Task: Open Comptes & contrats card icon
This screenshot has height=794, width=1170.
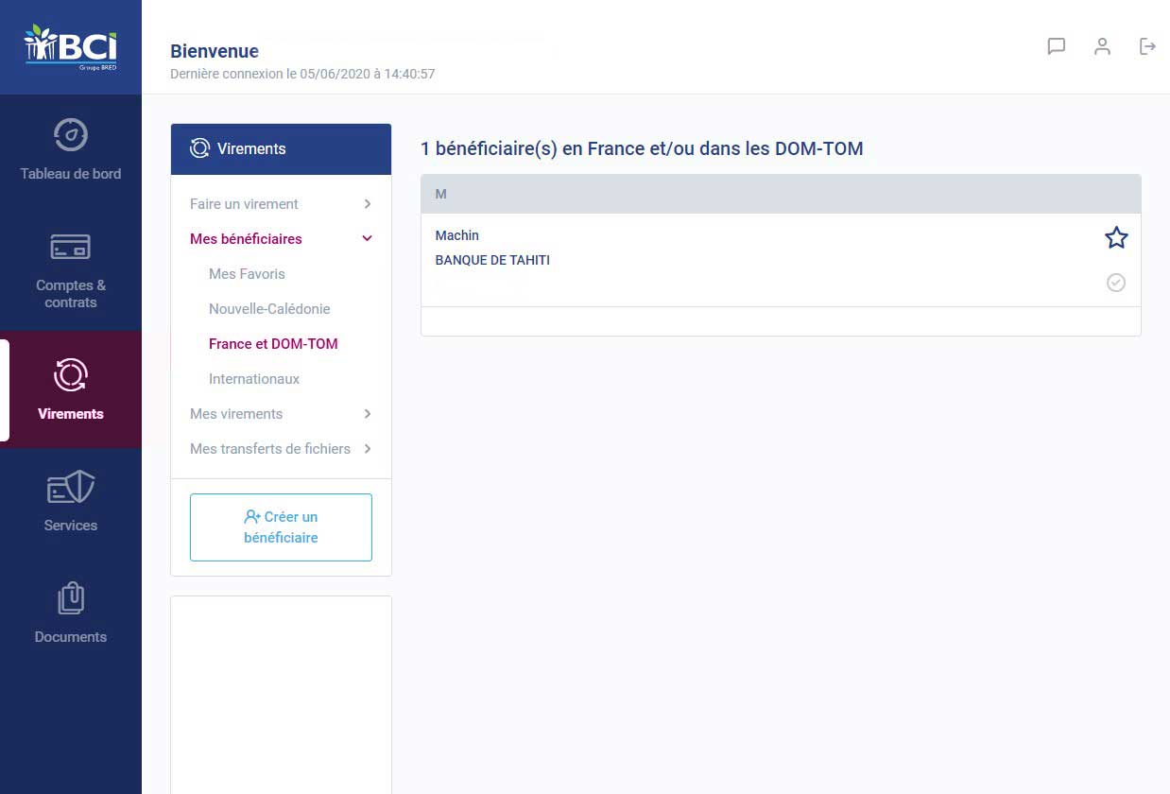Action: pos(71,247)
